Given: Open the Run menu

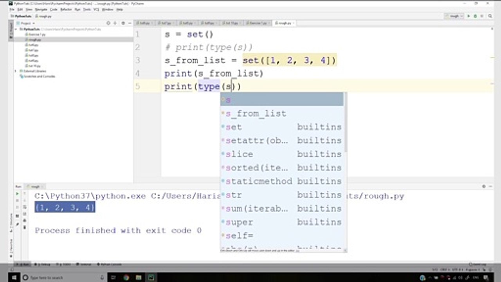Looking at the screenshot, I should 77,9.
